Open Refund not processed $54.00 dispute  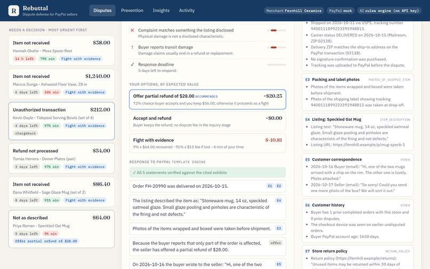[x=61, y=159]
